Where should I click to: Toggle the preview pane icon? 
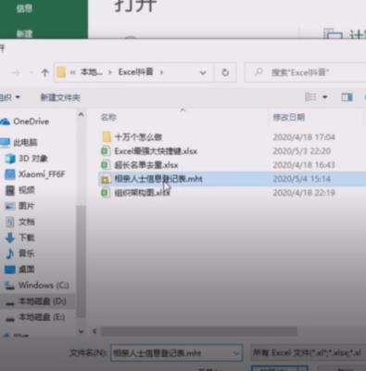coord(347,97)
